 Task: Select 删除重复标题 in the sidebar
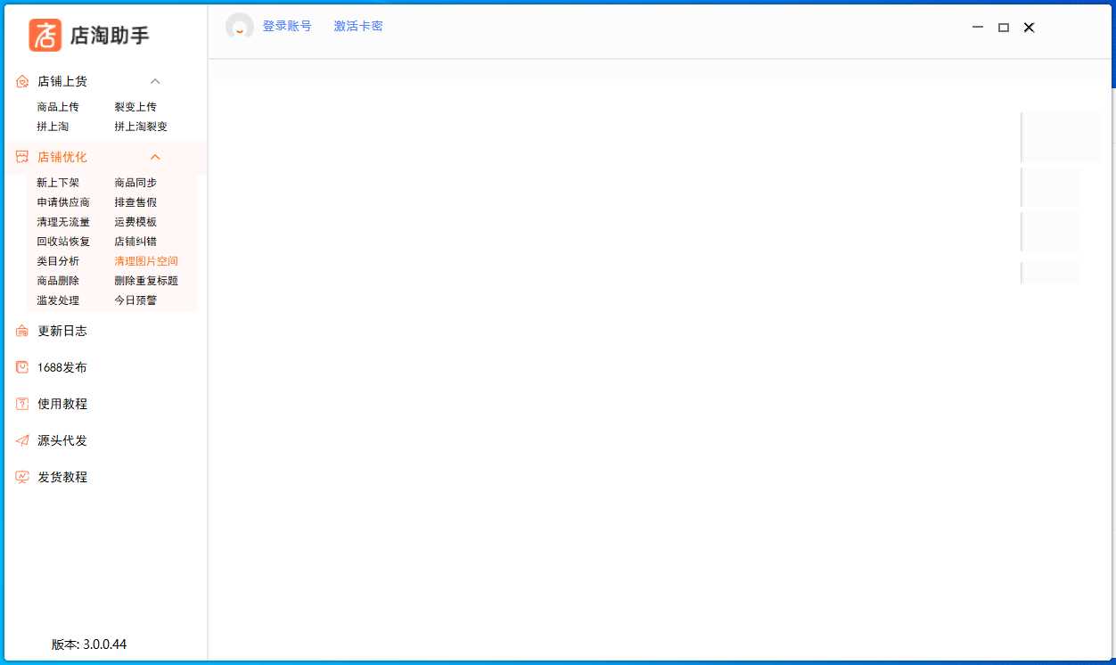point(145,280)
